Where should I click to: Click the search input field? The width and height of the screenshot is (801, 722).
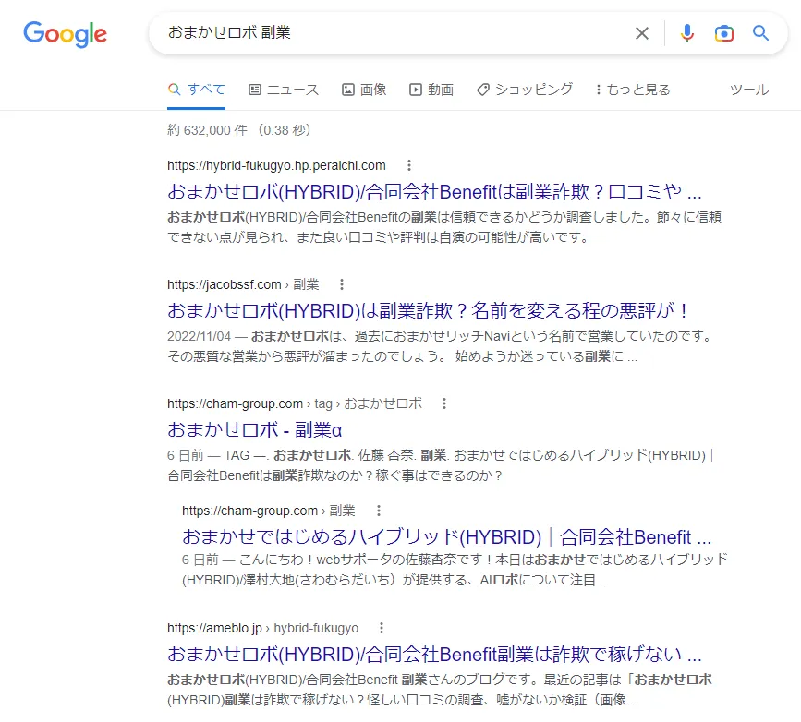(x=388, y=33)
